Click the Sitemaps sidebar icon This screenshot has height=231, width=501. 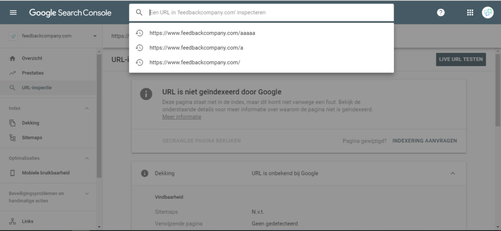pos(13,138)
